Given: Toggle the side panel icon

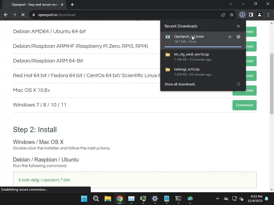Looking at the screenshot, I should [x=251, y=15].
